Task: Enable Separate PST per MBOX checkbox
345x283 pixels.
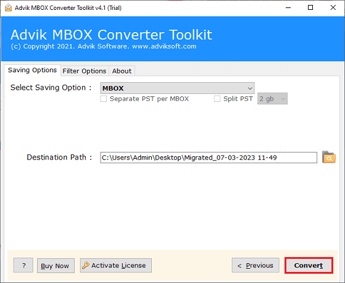Action: coord(104,98)
